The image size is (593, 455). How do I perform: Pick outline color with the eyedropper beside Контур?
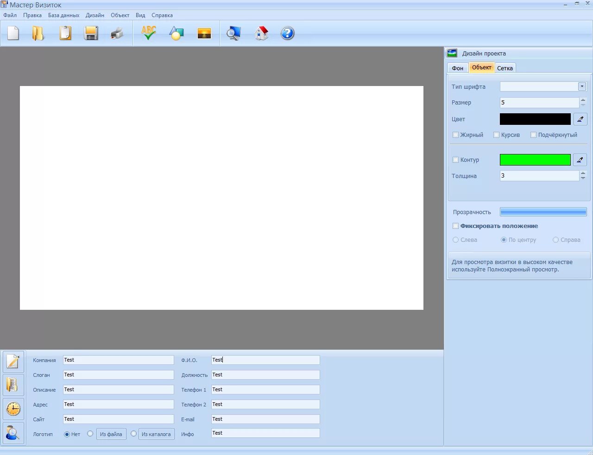point(580,160)
